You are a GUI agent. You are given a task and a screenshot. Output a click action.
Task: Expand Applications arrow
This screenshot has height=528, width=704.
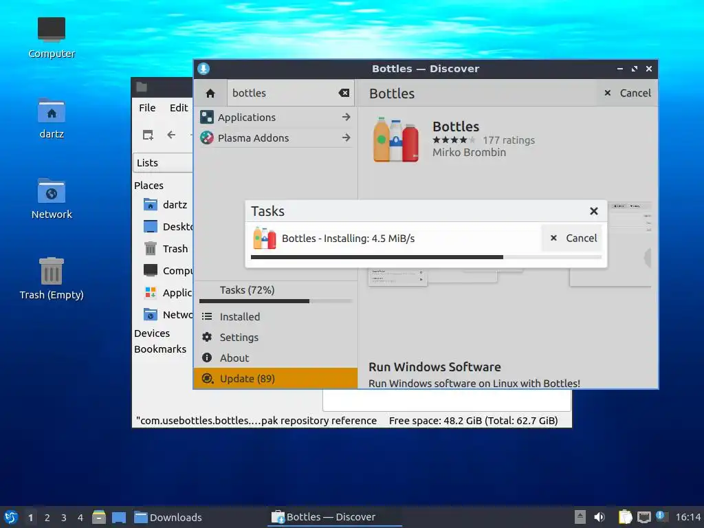(x=346, y=117)
